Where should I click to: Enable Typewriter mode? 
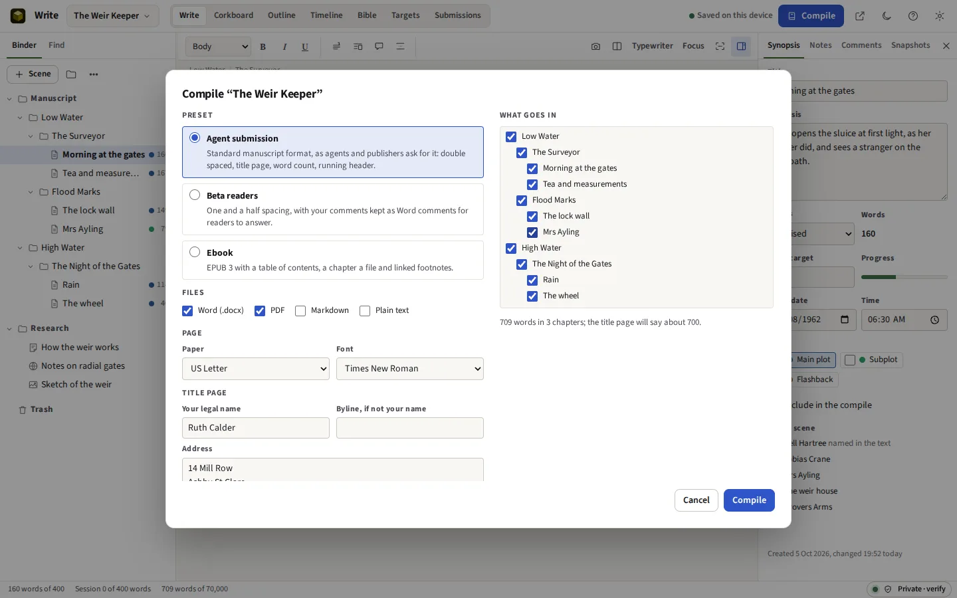pos(653,46)
